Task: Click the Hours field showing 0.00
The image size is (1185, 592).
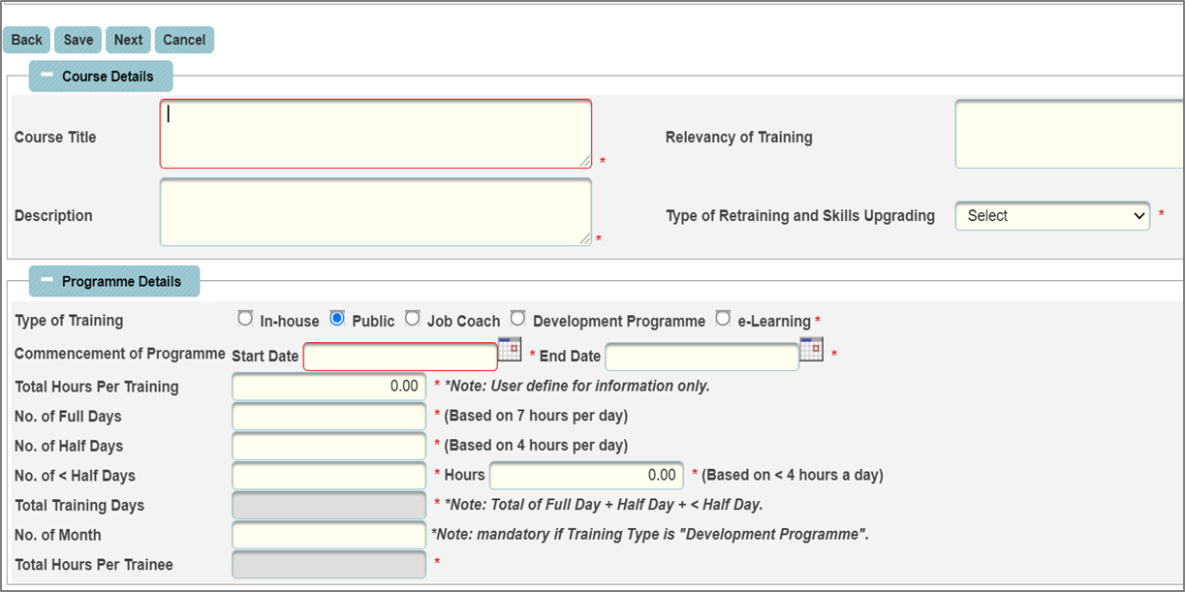Action: (587, 476)
